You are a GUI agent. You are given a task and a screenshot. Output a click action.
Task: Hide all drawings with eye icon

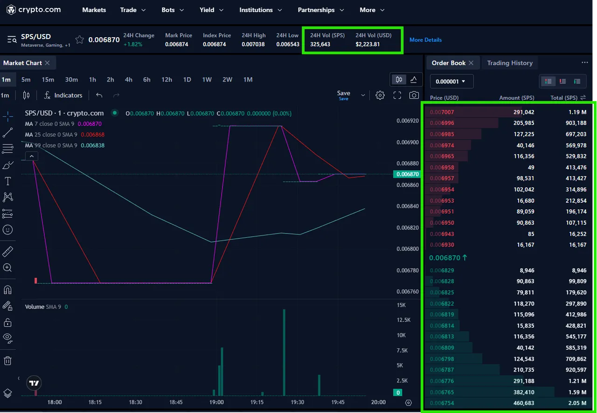point(7,338)
